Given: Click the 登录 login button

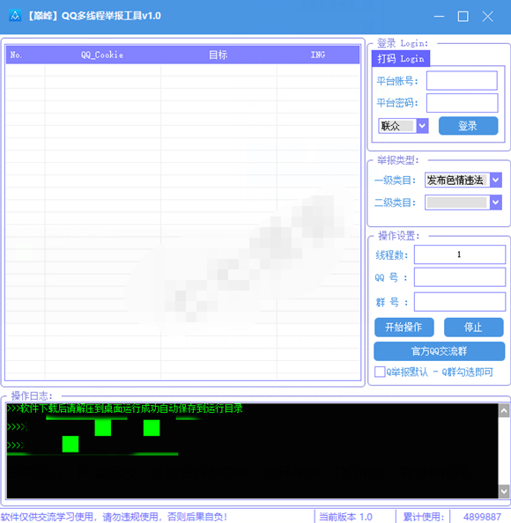Looking at the screenshot, I should (468, 126).
